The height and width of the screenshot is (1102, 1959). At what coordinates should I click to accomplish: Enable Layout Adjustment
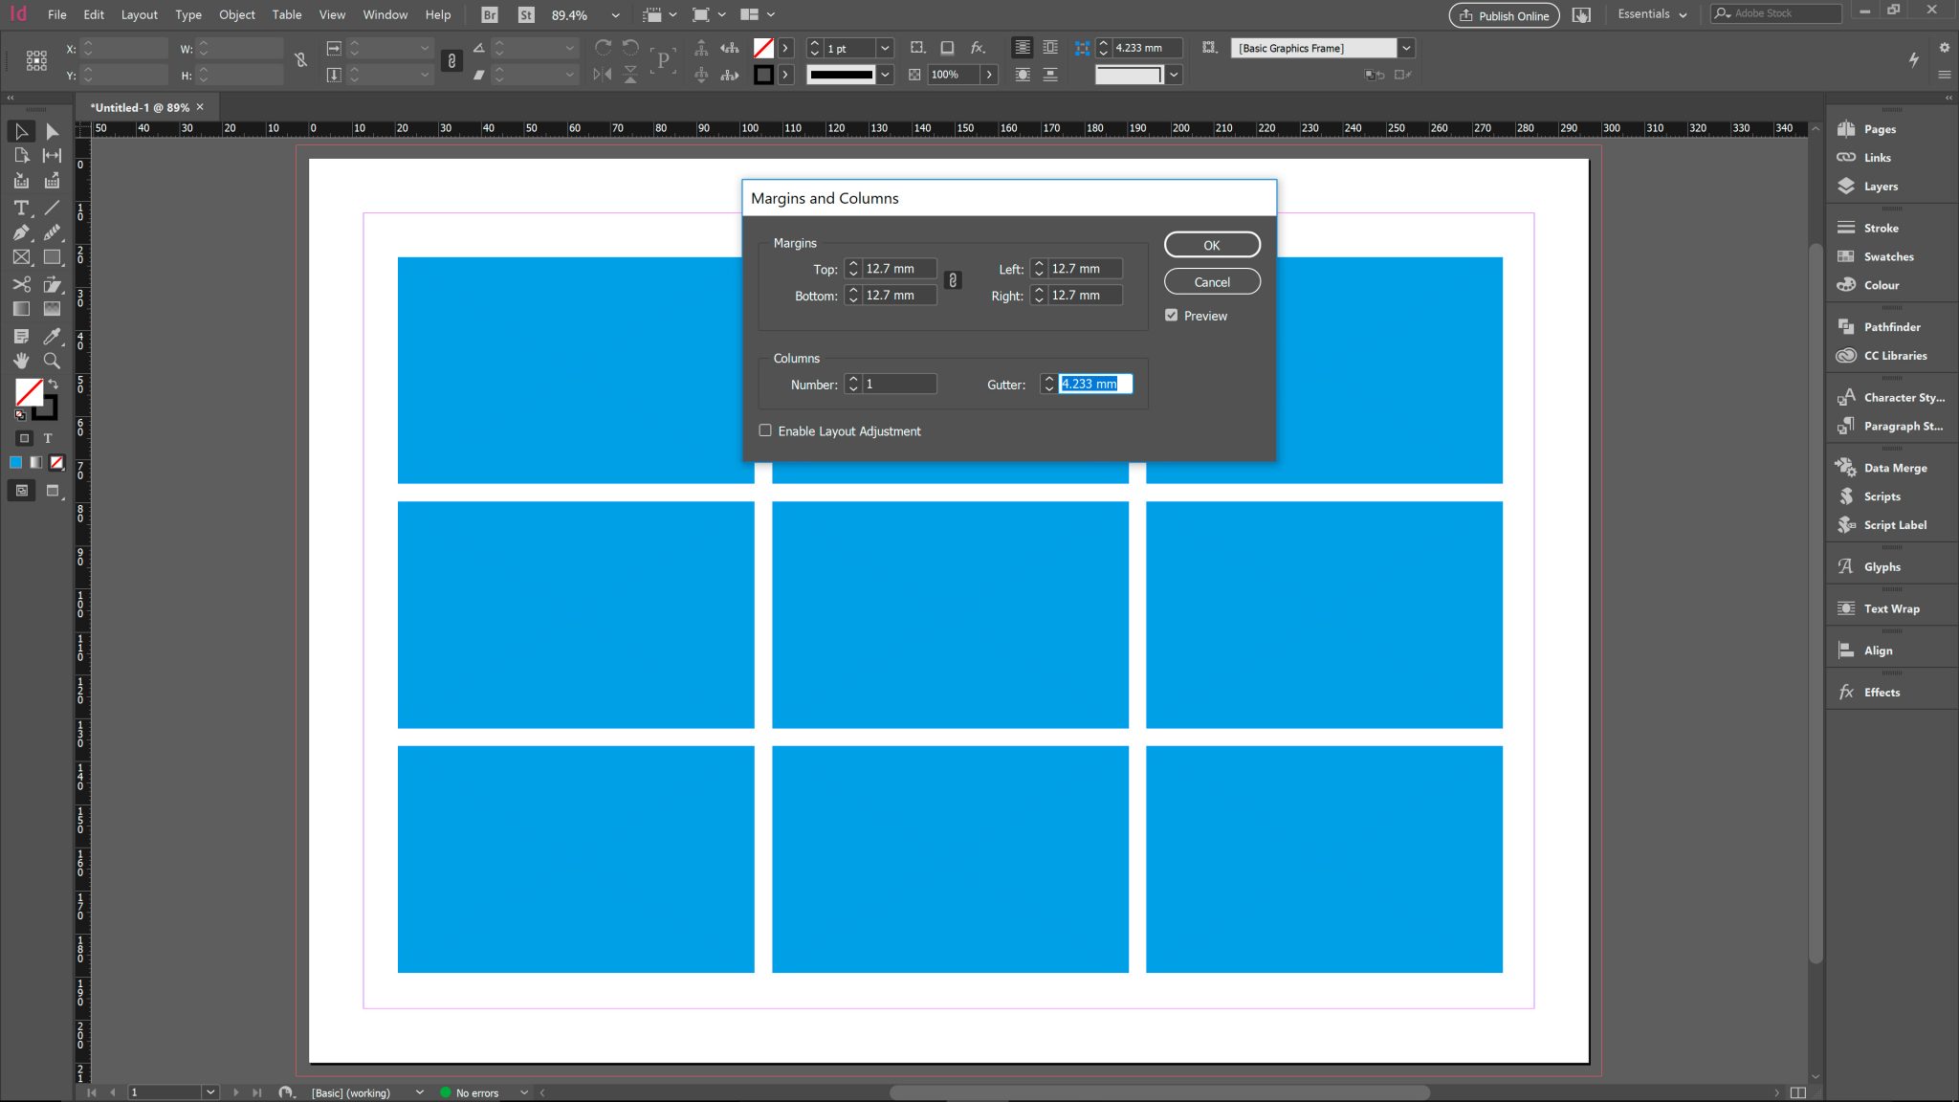[764, 430]
